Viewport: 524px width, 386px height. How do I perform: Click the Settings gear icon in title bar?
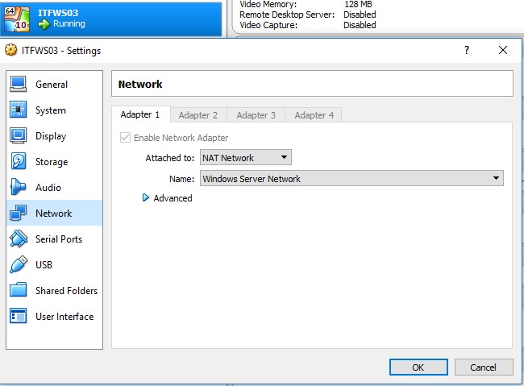(10, 51)
